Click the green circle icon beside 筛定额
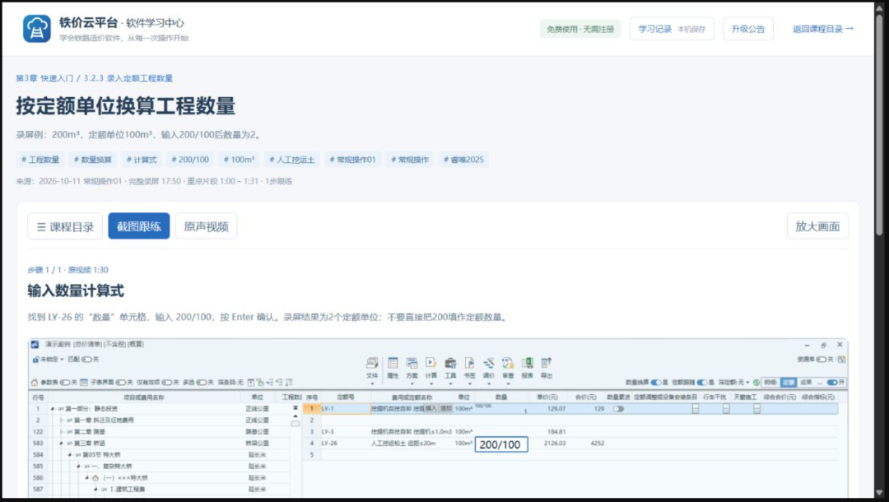The image size is (889, 502). (756, 383)
